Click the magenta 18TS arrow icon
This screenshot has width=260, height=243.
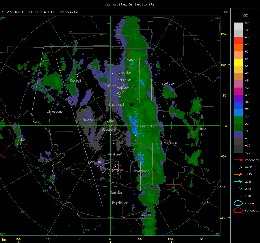coord(238,196)
